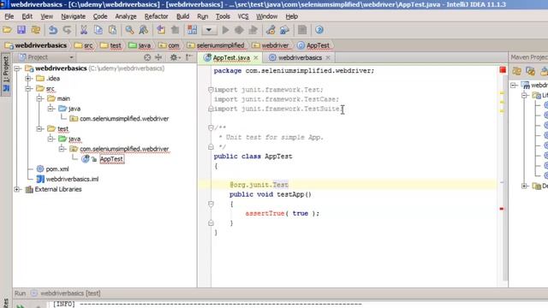This screenshot has height=308, width=548.
Task: Click the Undo toolbar icon
Action: [53, 30]
